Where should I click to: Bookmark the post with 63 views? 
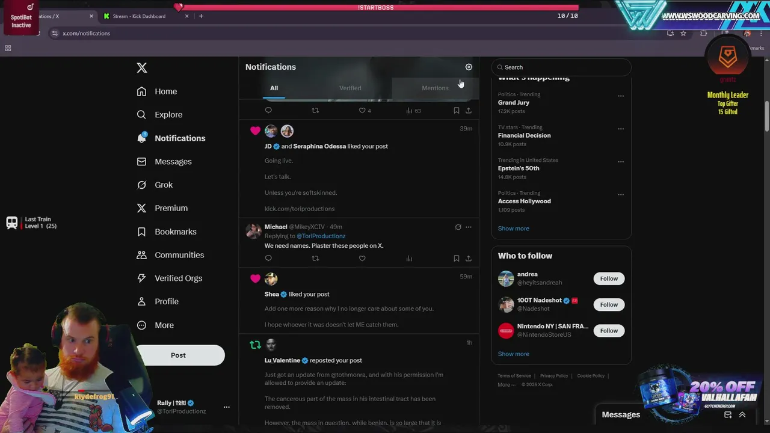(456, 111)
